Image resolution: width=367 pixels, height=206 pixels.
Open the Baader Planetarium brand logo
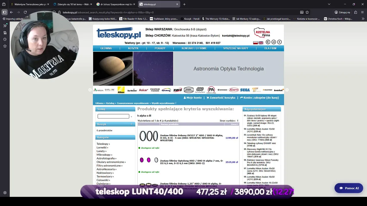(189, 90)
